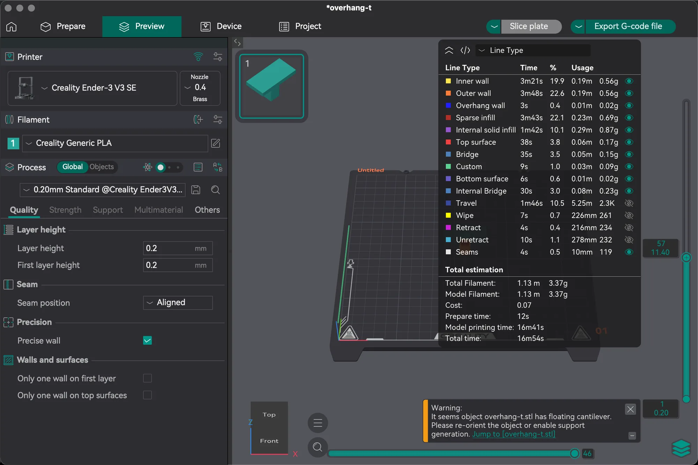The height and width of the screenshot is (465, 698).
Task: Close the floating cantilever warning
Action: pyautogui.click(x=630, y=409)
